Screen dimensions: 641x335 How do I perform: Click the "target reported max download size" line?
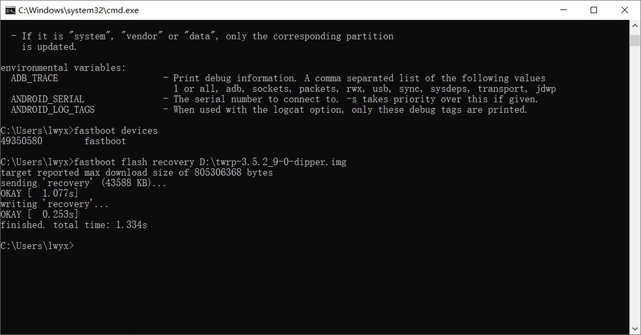click(x=137, y=173)
